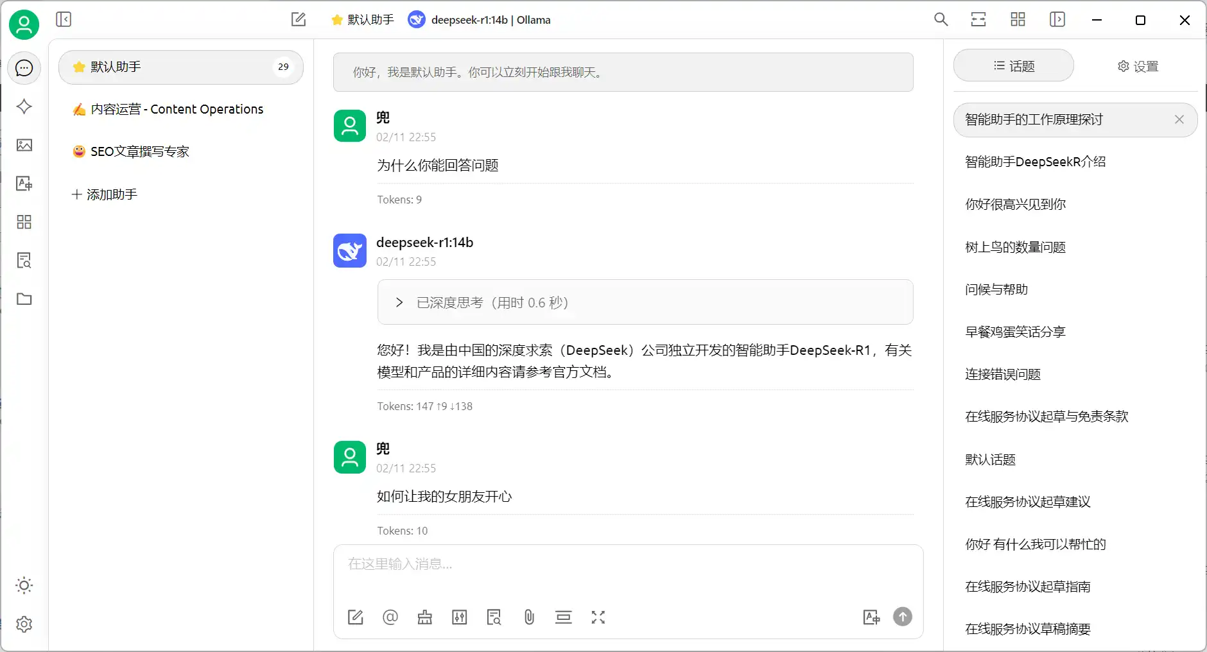Click the 29 topic count badge

coord(283,67)
